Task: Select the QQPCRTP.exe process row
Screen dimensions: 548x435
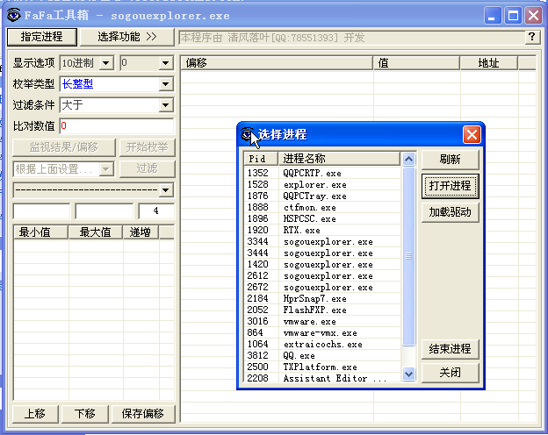Action: 322,173
